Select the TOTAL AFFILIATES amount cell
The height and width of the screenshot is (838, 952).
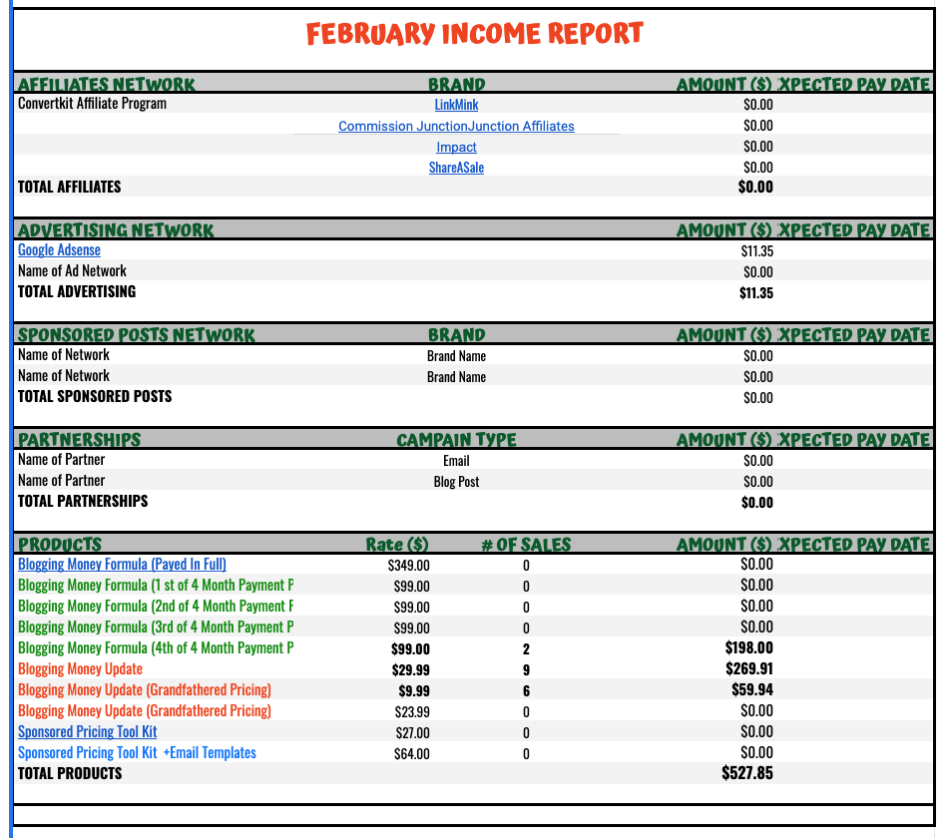point(756,187)
